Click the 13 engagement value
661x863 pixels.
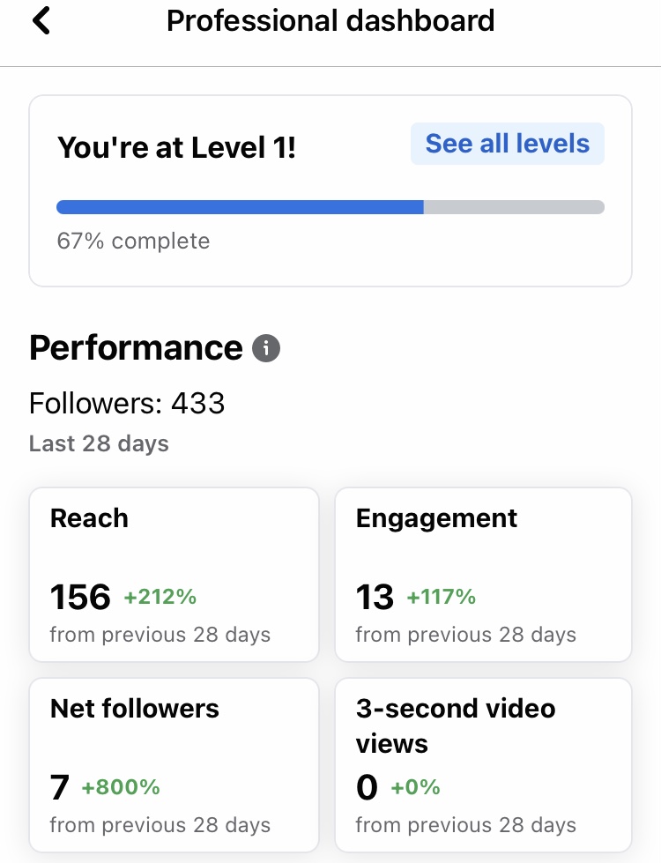375,598
